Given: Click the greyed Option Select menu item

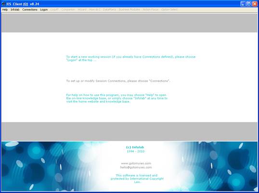Looking at the screenshot, I should tap(169, 10).
